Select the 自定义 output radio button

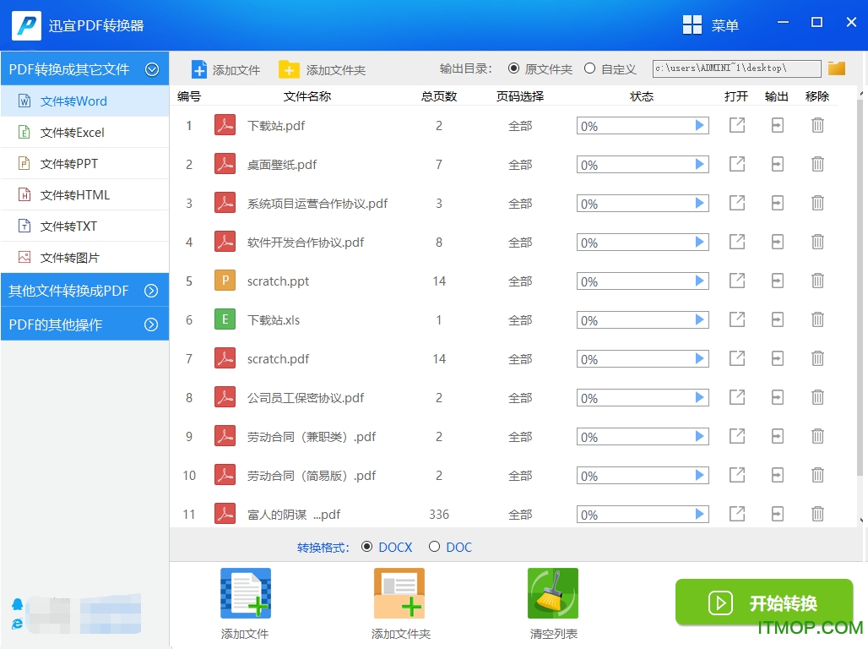tap(590, 68)
